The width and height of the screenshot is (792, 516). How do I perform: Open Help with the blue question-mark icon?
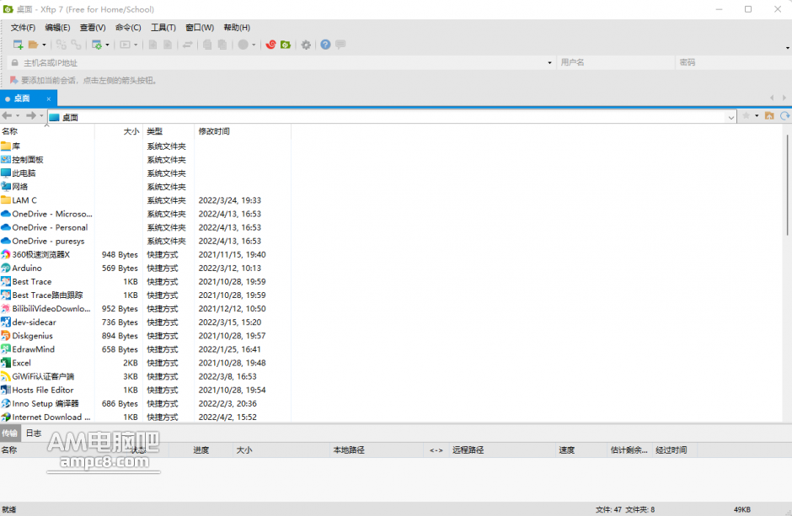pyautogui.click(x=325, y=45)
